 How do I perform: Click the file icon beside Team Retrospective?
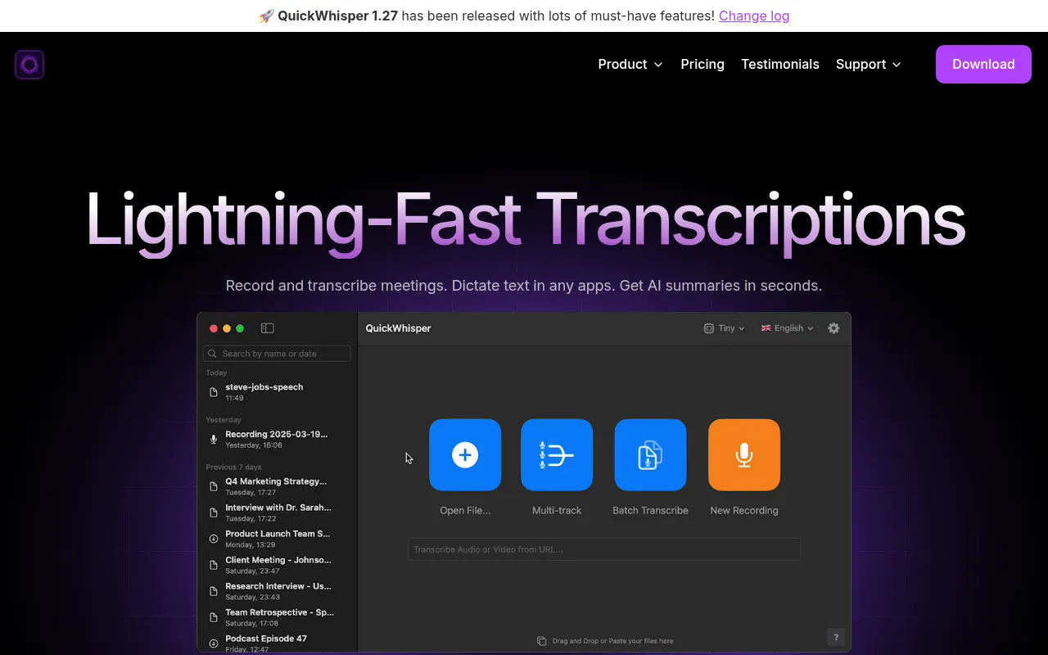click(x=214, y=617)
